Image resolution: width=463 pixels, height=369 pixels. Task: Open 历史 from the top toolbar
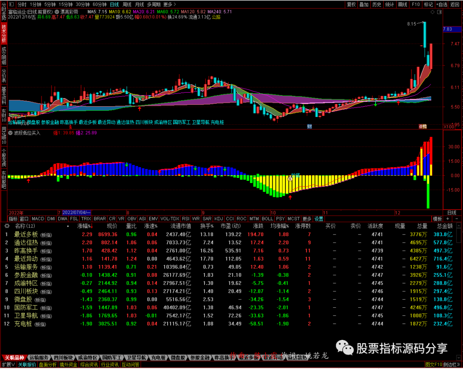pos(376,4)
